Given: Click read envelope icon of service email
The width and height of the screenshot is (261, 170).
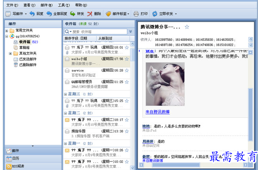Looking at the screenshot, I should [x=67, y=71].
